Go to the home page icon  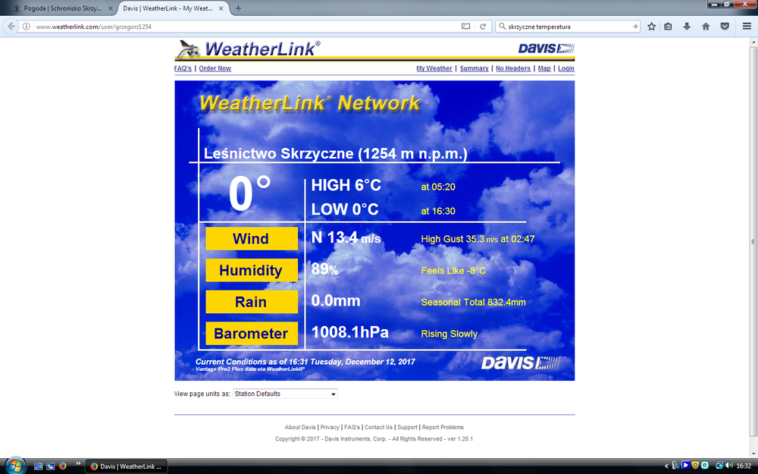pos(706,27)
